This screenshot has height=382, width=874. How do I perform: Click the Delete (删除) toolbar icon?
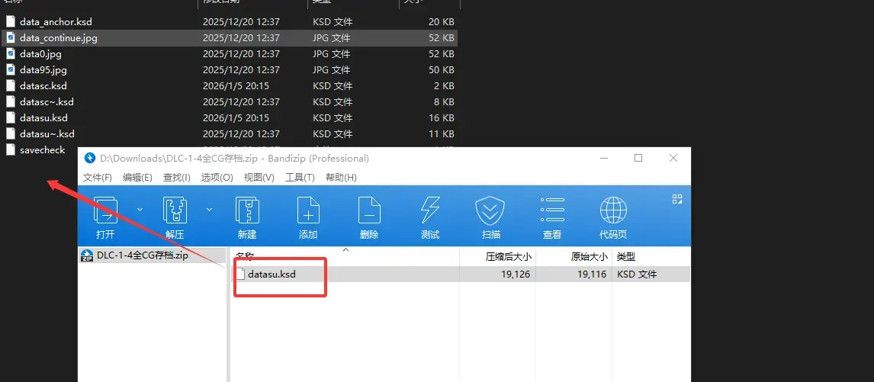coord(369,210)
